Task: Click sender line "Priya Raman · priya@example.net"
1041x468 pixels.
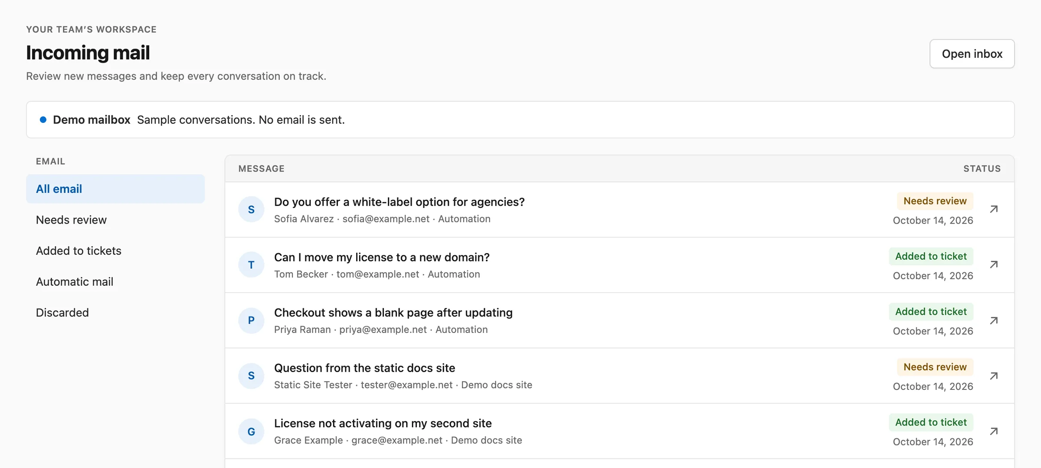Action: [350, 330]
